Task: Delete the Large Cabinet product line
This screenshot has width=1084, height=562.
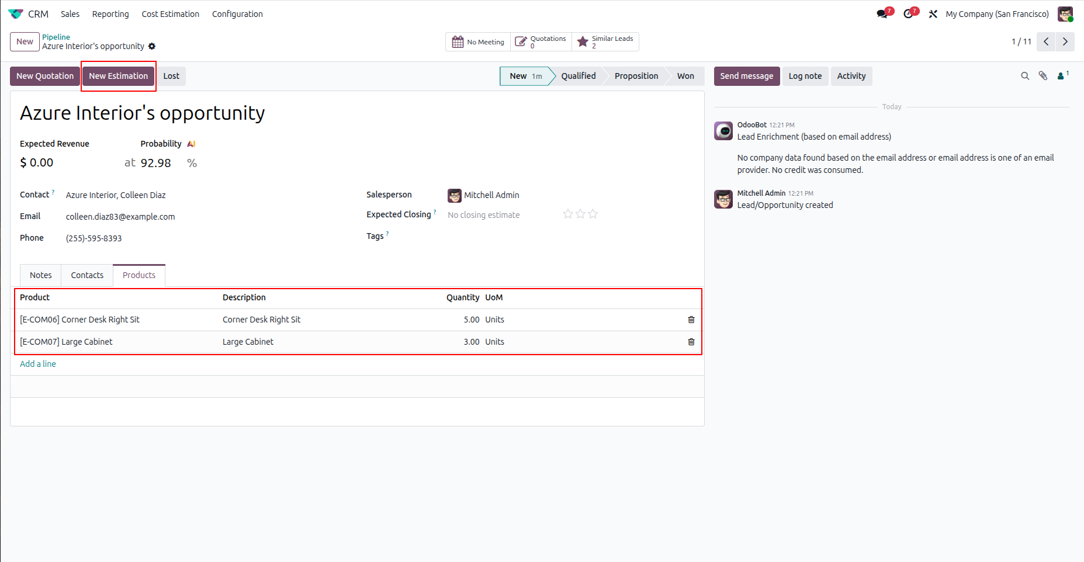Action: coord(691,342)
